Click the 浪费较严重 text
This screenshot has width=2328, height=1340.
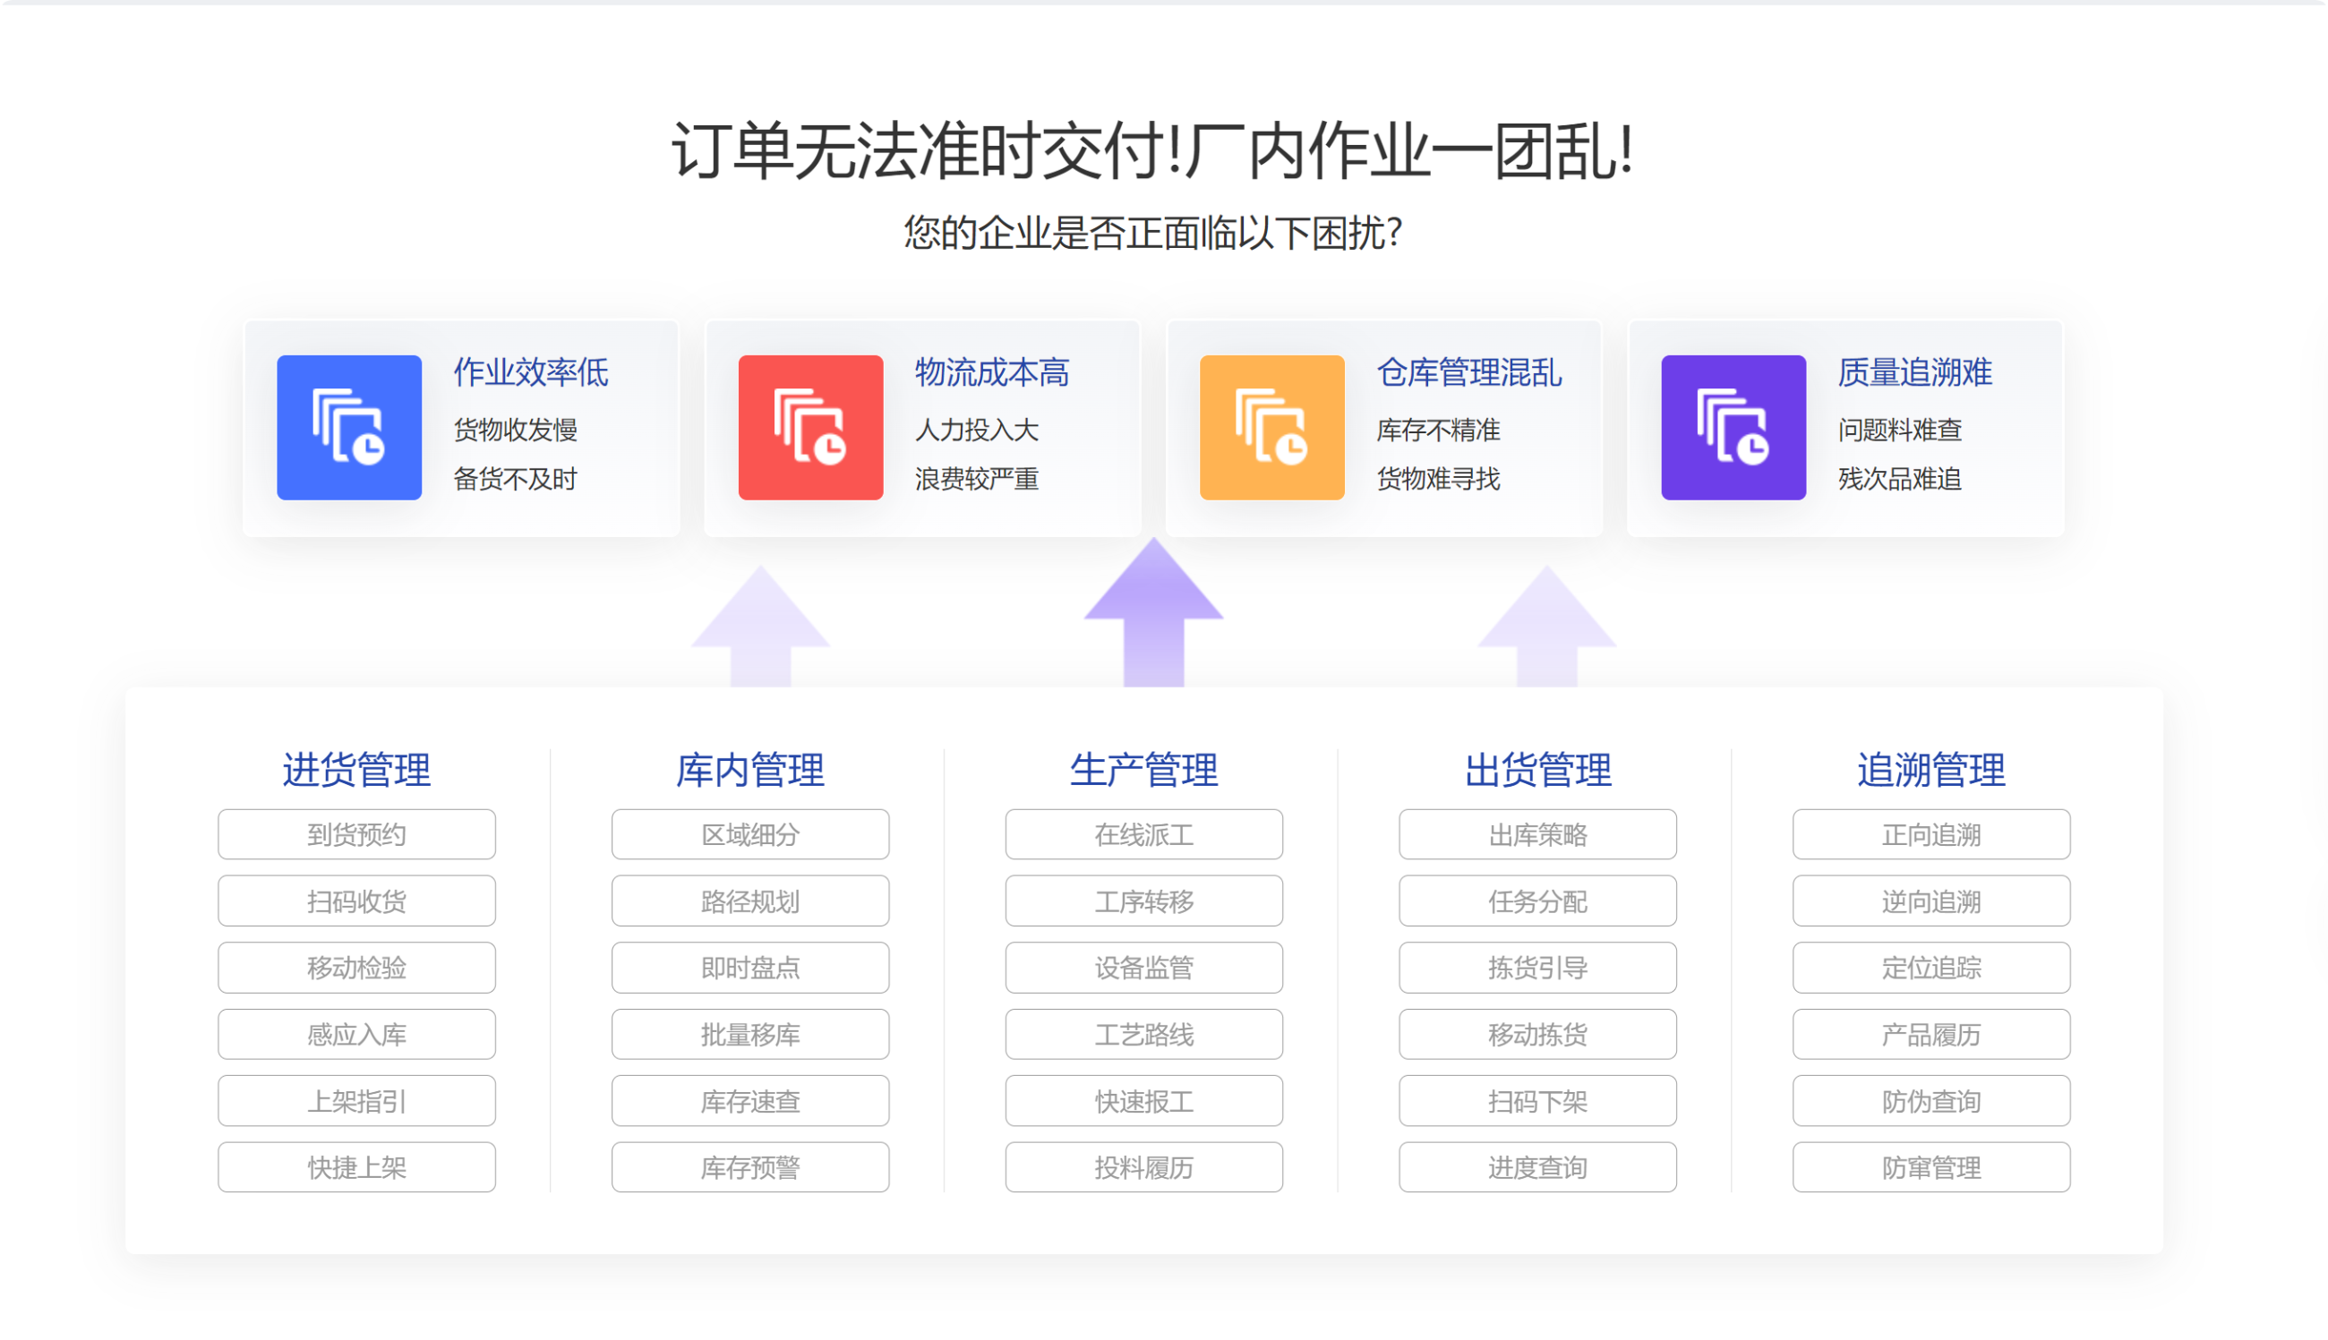[x=976, y=479]
